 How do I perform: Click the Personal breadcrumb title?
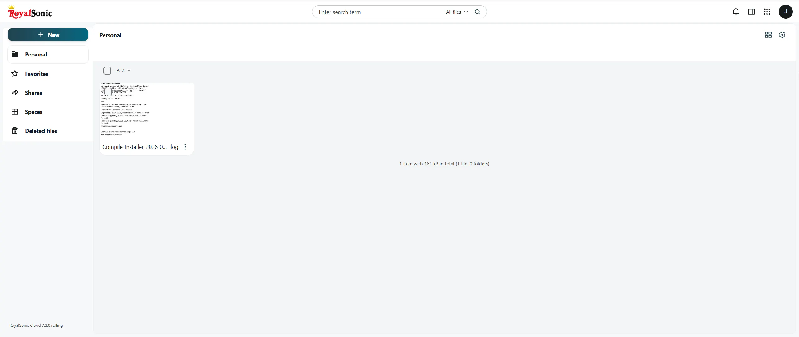tap(110, 35)
